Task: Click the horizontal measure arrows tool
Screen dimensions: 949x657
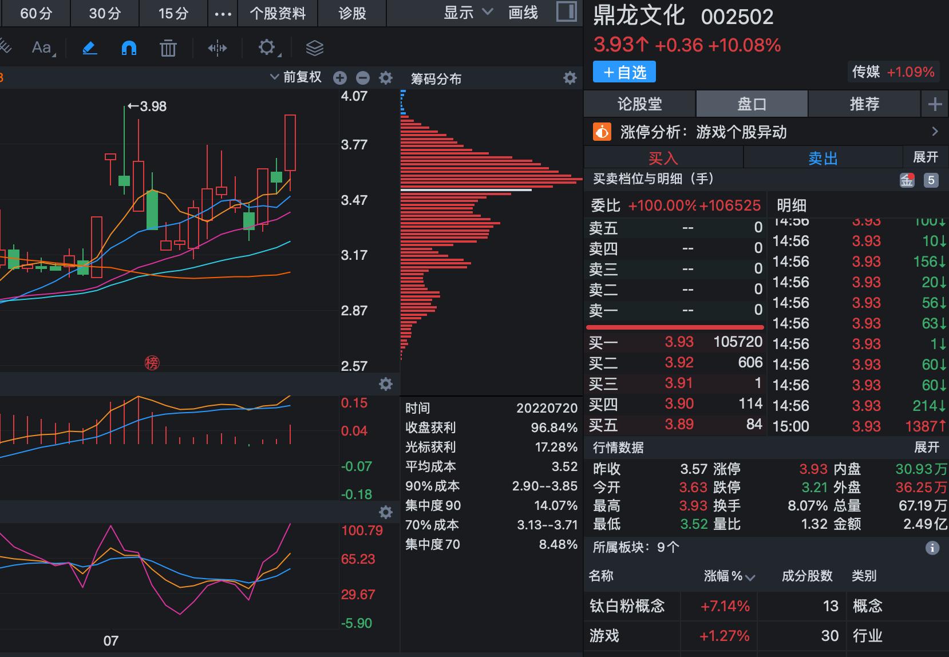Action: 217,48
